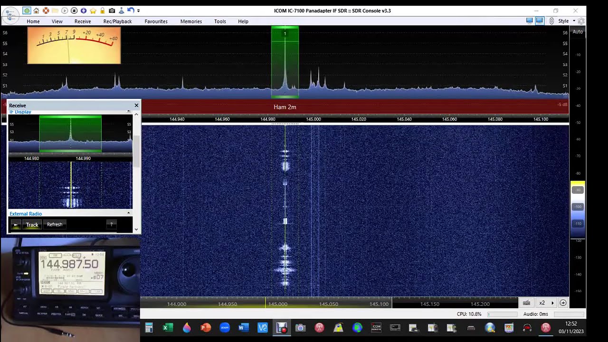Click the play button in quick access toolbar

click(65, 10)
